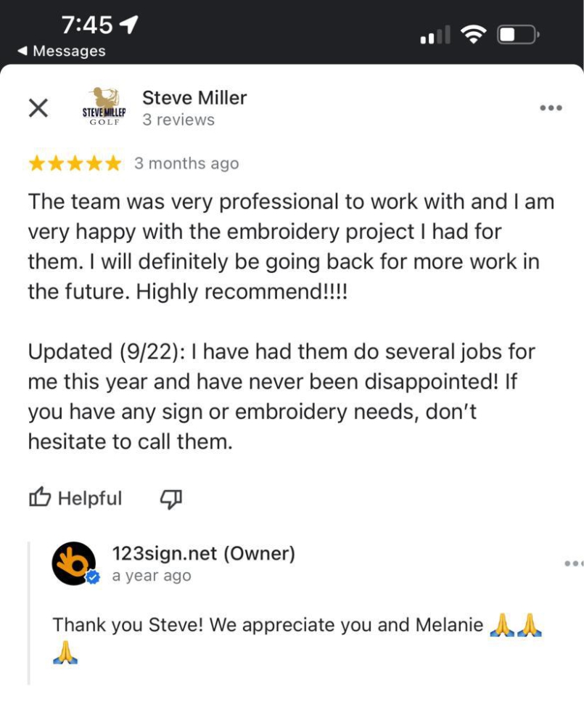Open the 123sign.net (Owner) profile name

click(204, 554)
